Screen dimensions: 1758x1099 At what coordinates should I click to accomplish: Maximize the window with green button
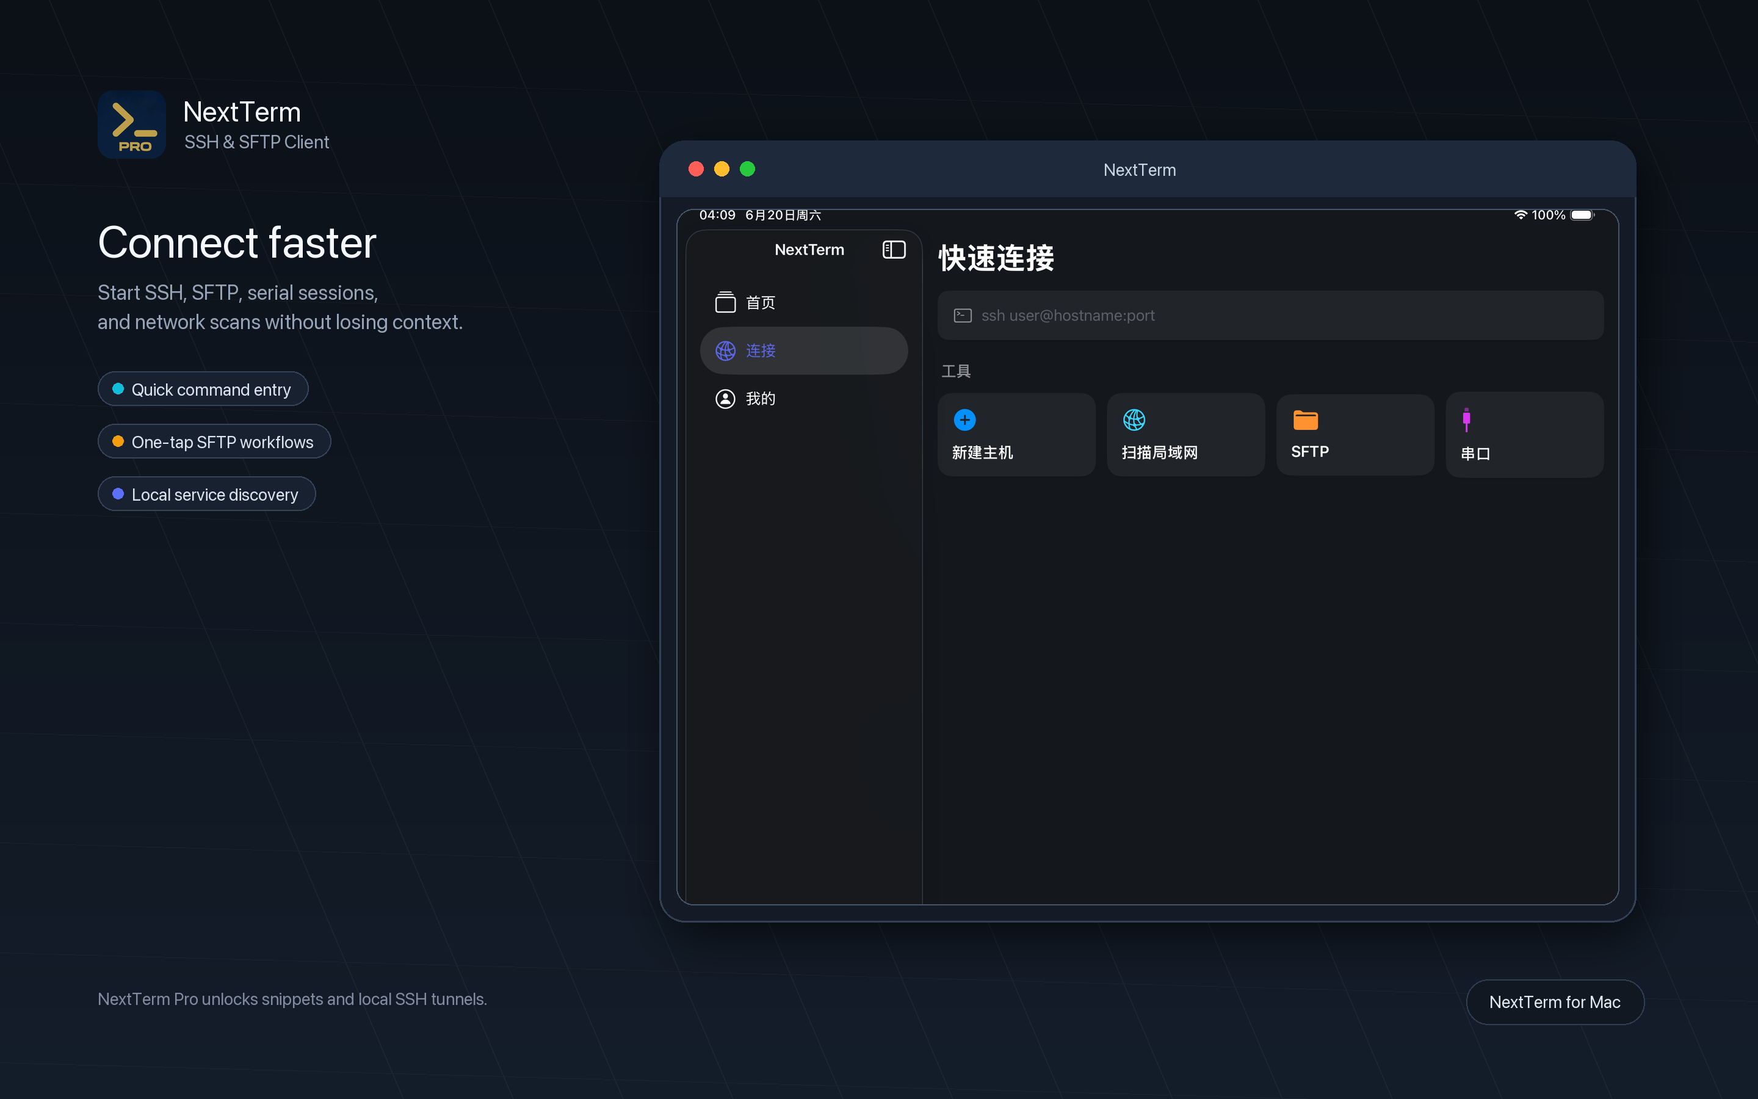[747, 169]
